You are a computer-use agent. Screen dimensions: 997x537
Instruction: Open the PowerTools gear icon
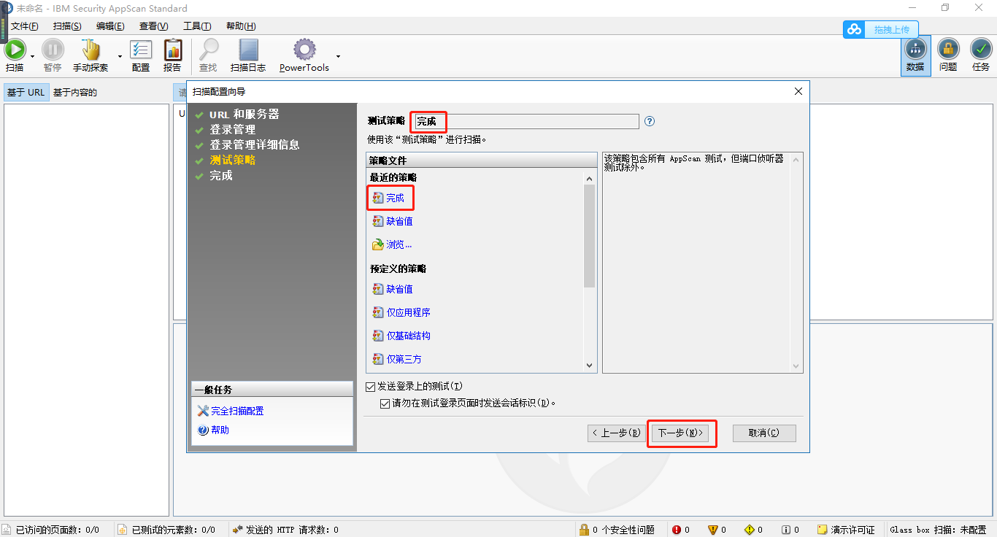(304, 50)
